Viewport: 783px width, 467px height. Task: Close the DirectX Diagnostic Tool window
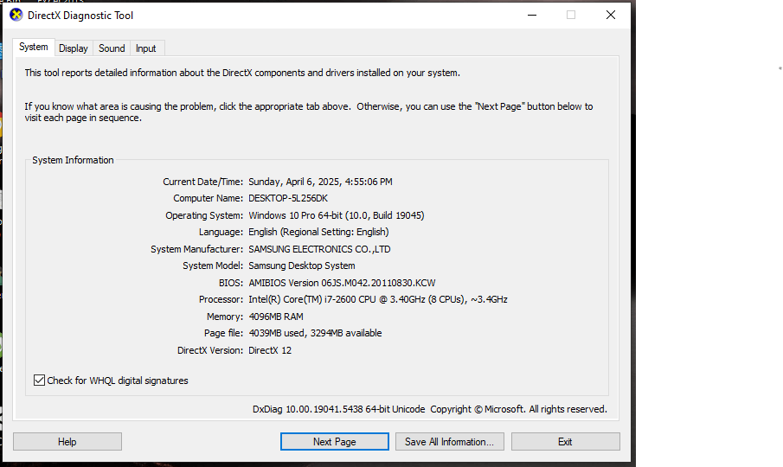click(x=610, y=15)
